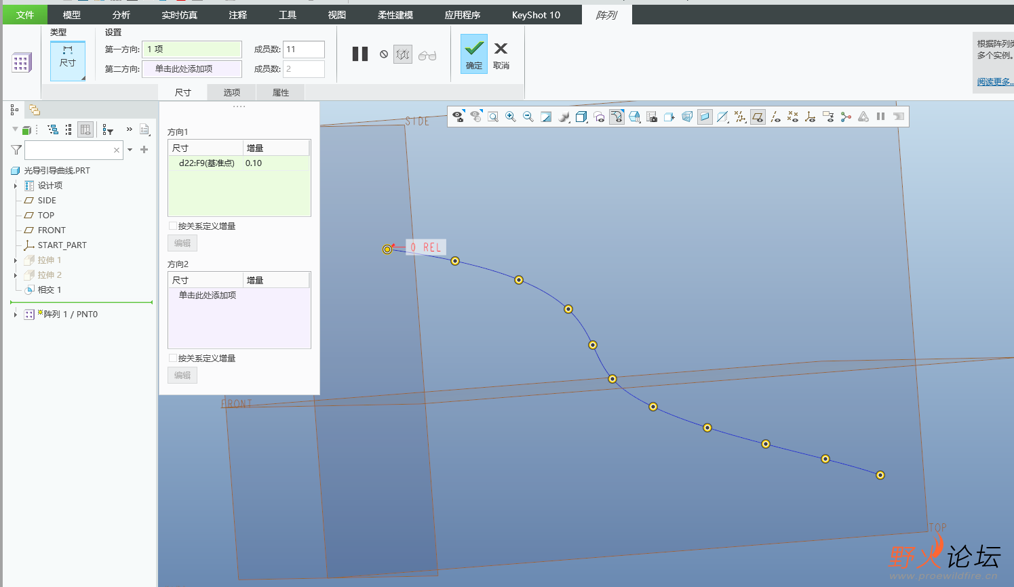
Task: Pause the pattern feature preview
Action: click(360, 54)
